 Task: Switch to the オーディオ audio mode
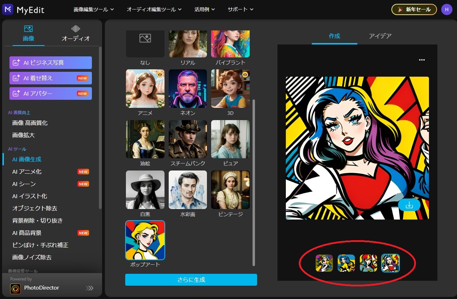[x=76, y=34]
